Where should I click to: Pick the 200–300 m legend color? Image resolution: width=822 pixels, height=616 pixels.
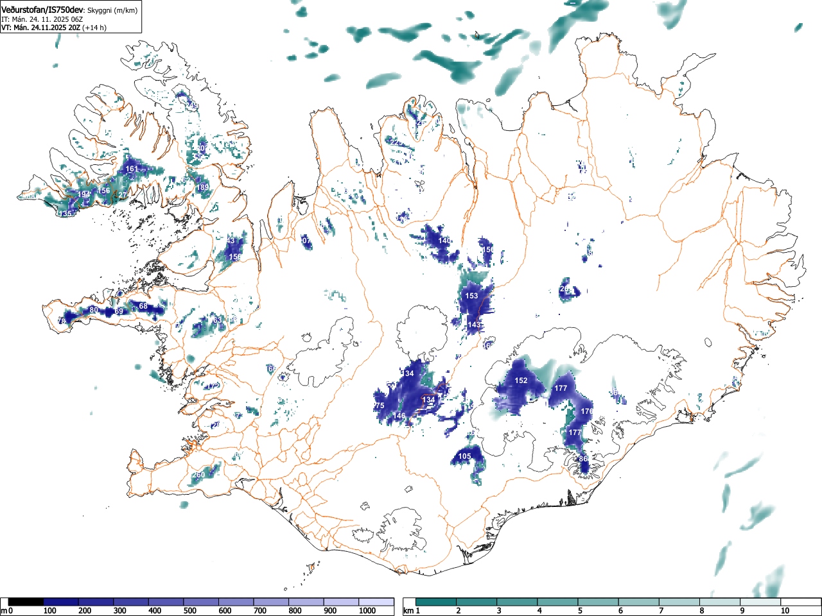(96, 602)
